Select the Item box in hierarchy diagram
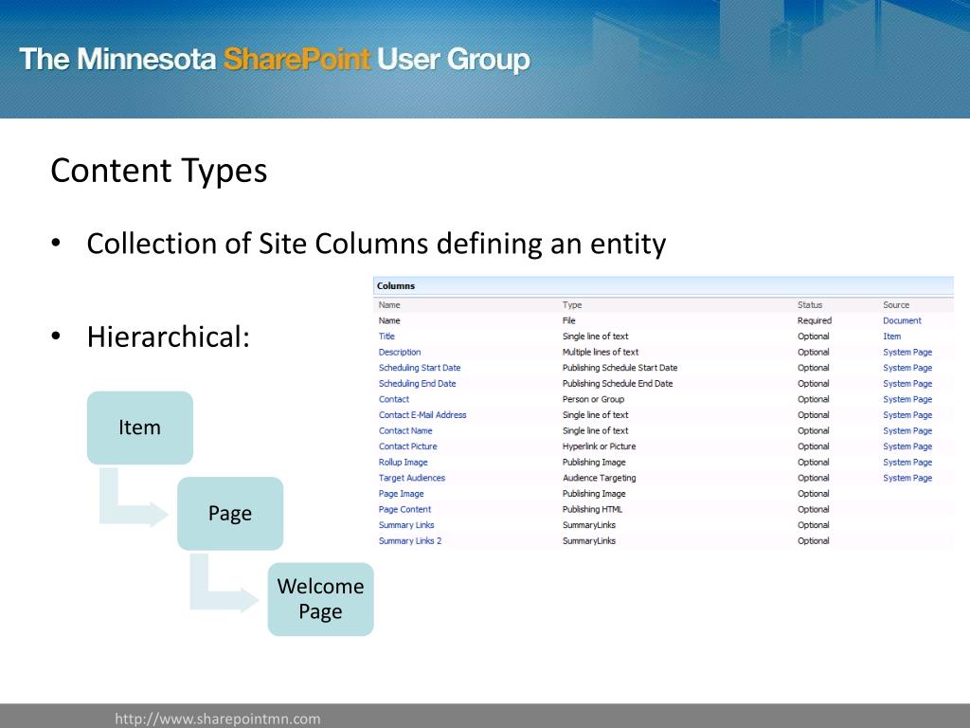970x728 pixels. point(140,428)
